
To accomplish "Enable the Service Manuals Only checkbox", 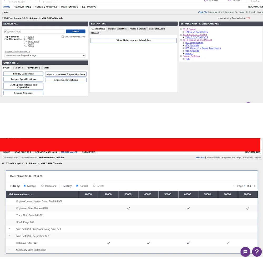I will tap(62, 36).
